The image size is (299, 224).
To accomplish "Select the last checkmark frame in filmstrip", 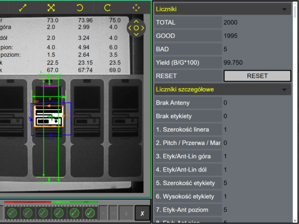I will (x=89, y=213).
